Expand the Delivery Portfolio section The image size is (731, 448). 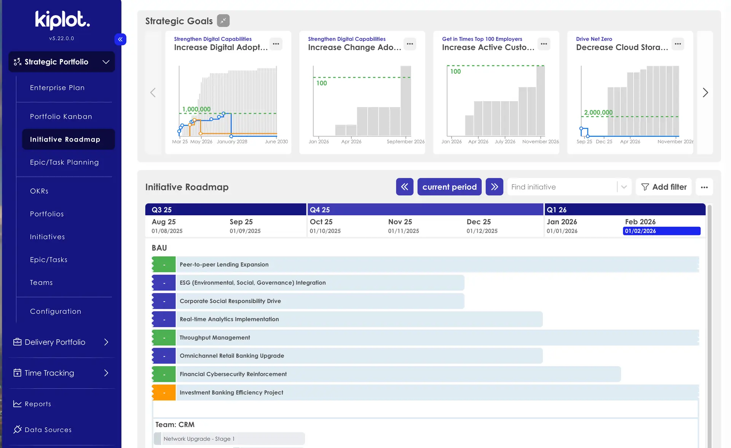tap(107, 342)
